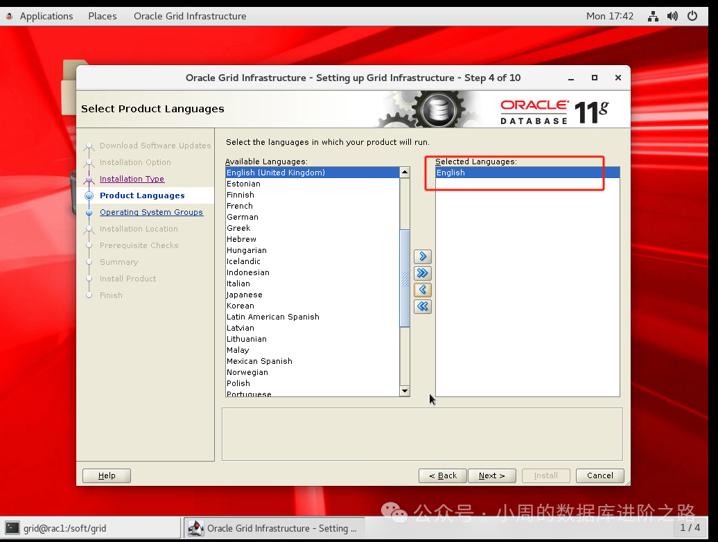The image size is (718, 542).
Task: Select Greek in available languages
Action: tap(313, 228)
